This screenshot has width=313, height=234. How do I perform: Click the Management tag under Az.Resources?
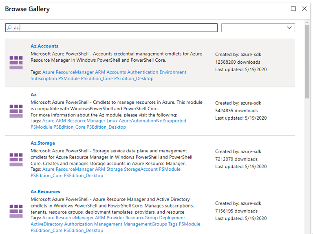point(108,224)
